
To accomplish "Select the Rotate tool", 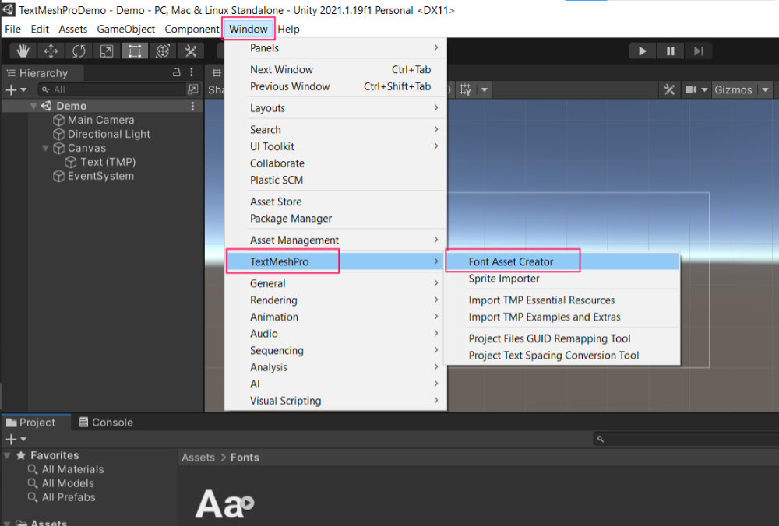I will click(x=79, y=51).
